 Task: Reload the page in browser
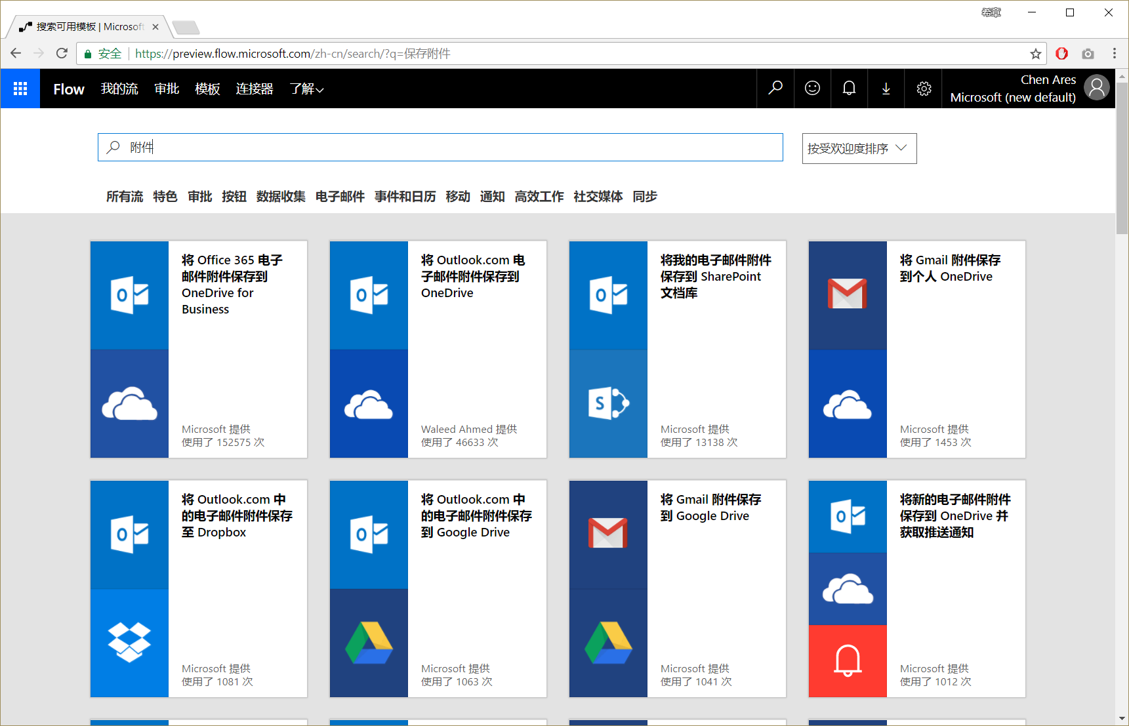click(x=62, y=54)
